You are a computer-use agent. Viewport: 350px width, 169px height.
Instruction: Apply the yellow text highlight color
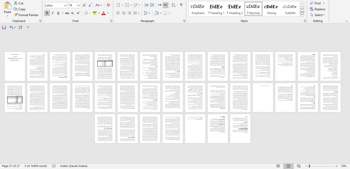[95, 13]
